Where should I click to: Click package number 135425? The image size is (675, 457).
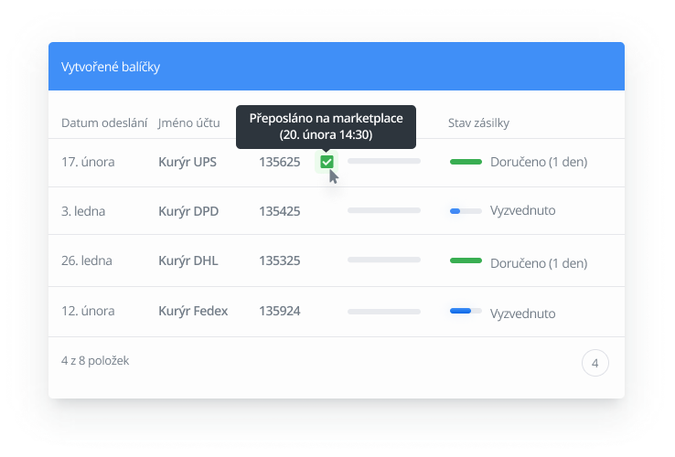tap(279, 210)
